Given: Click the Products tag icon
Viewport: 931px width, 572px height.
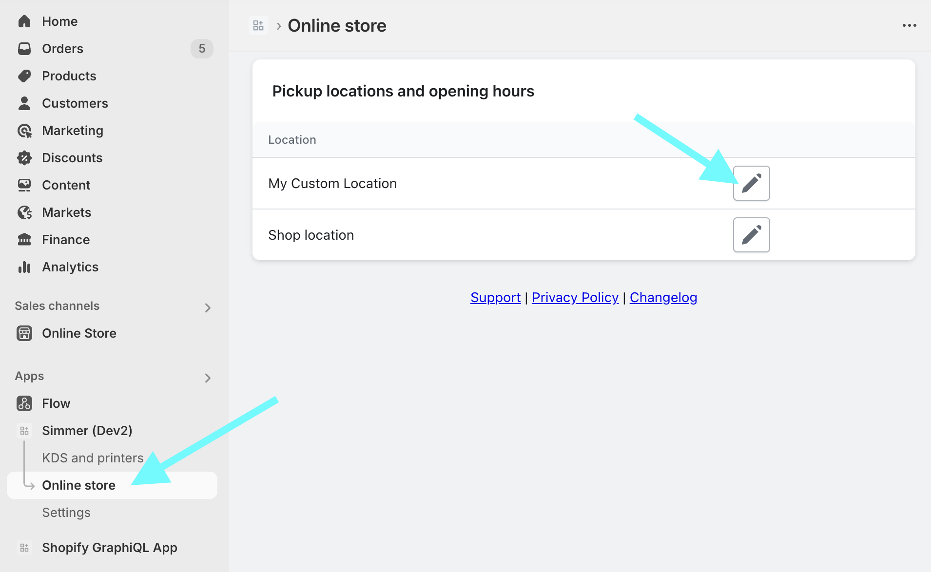Looking at the screenshot, I should pyautogui.click(x=24, y=76).
